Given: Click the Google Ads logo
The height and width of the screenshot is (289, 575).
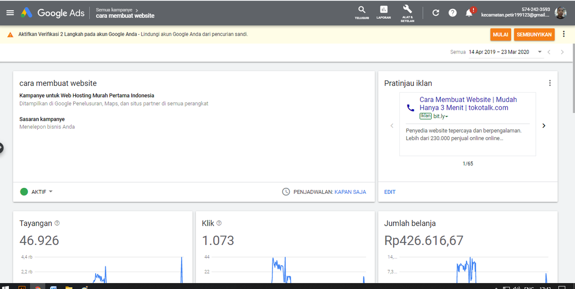Looking at the screenshot, I should 52,13.
